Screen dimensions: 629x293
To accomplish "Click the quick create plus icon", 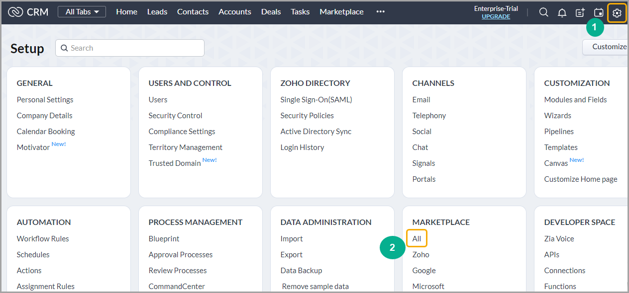I will 580,13.
